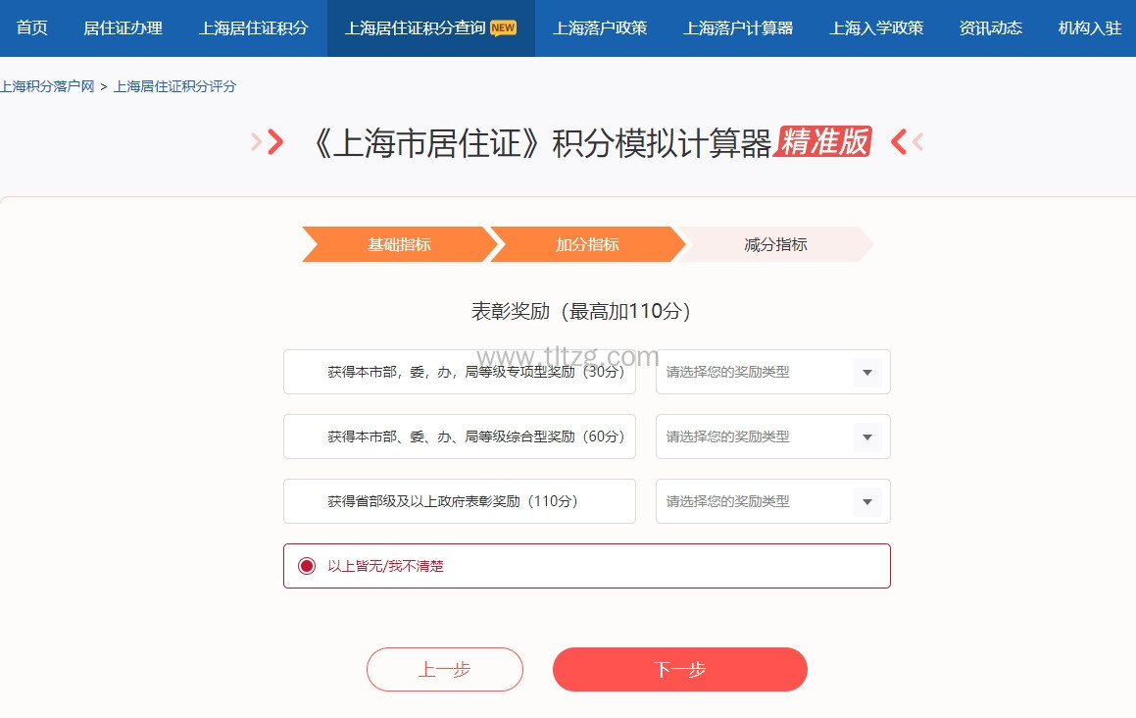Select the 专项型奖励（30分）option
The image size is (1136, 718).
pos(459,372)
